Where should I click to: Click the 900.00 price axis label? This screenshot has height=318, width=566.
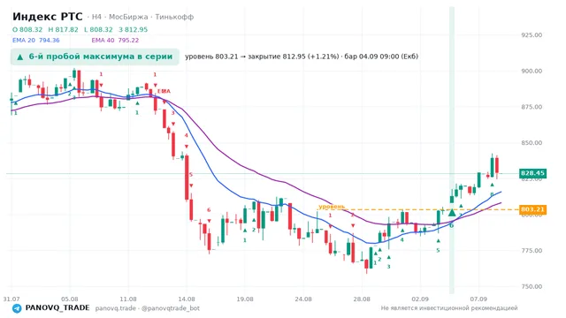pyautogui.click(x=532, y=71)
